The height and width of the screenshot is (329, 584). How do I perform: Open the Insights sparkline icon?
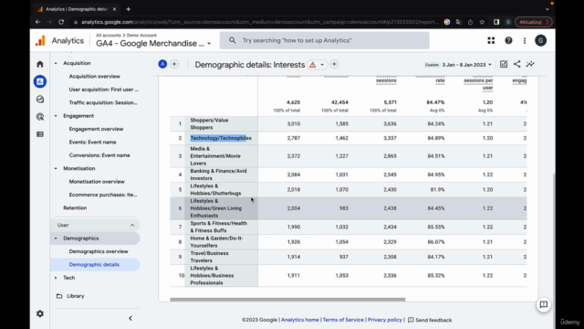click(x=530, y=64)
